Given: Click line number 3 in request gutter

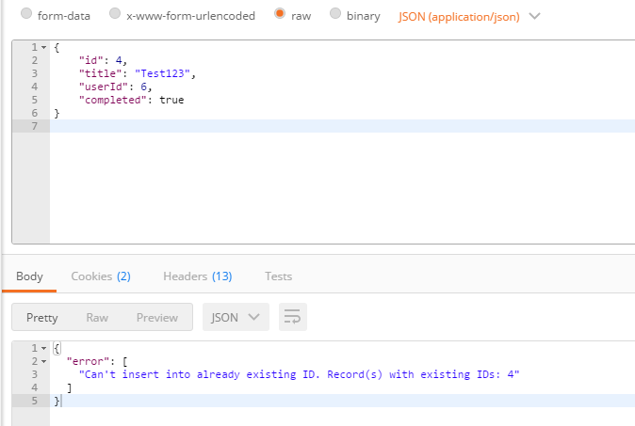Looking at the screenshot, I should pyautogui.click(x=35, y=73).
